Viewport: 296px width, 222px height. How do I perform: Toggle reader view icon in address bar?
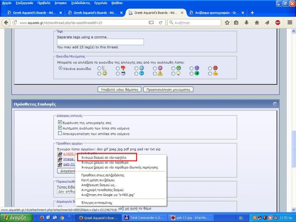[151, 23]
